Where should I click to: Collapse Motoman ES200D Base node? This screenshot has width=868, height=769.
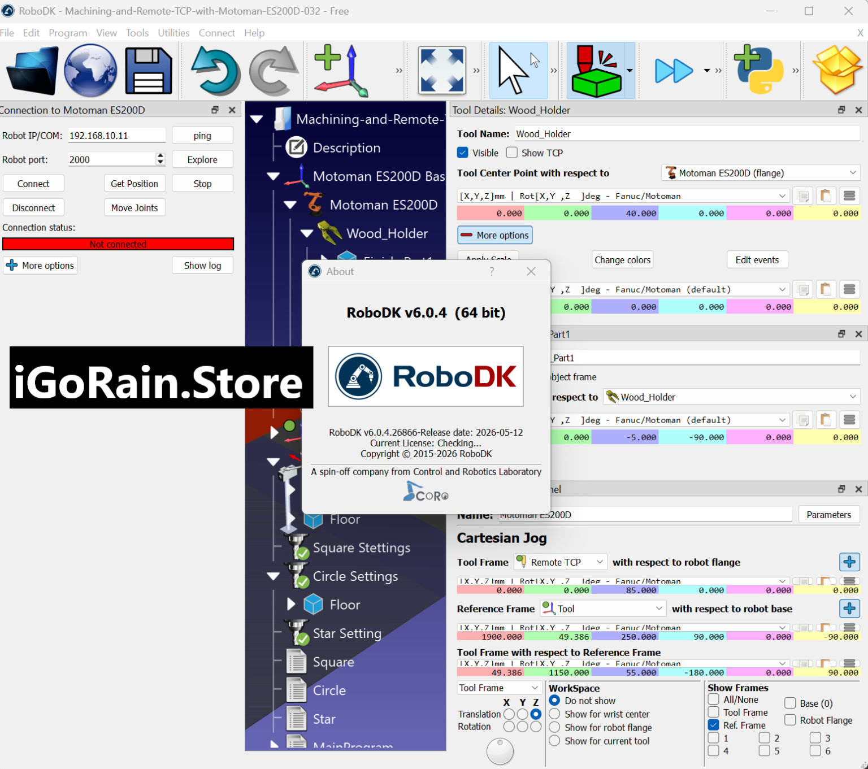(274, 176)
